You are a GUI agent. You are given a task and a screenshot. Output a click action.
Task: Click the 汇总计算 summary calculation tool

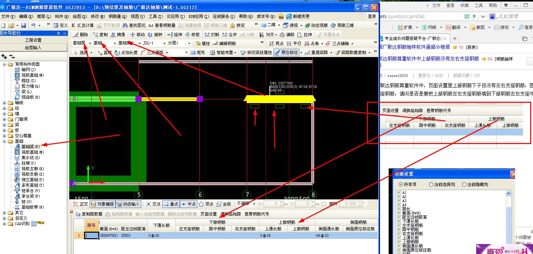pyautogui.click(x=82, y=25)
